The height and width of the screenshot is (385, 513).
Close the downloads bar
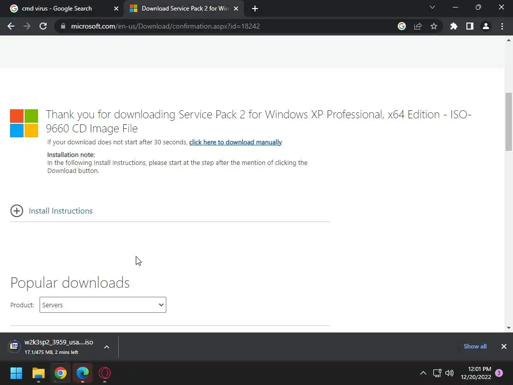[504, 346]
